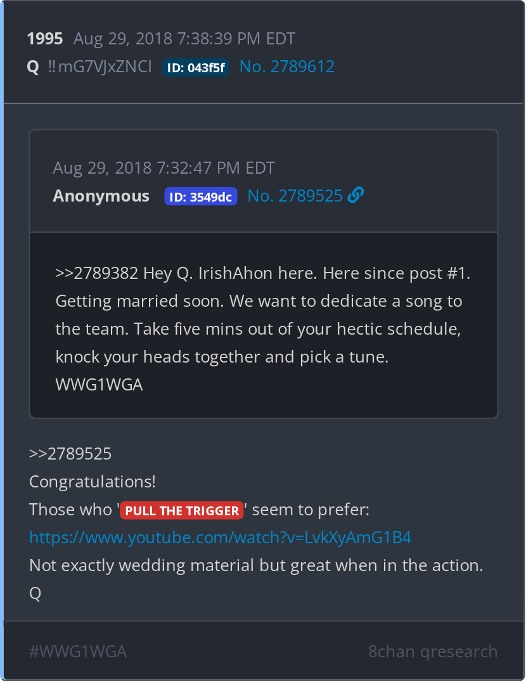
Task: Click the quoted message body about getting married
Action: pyautogui.click(x=262, y=329)
